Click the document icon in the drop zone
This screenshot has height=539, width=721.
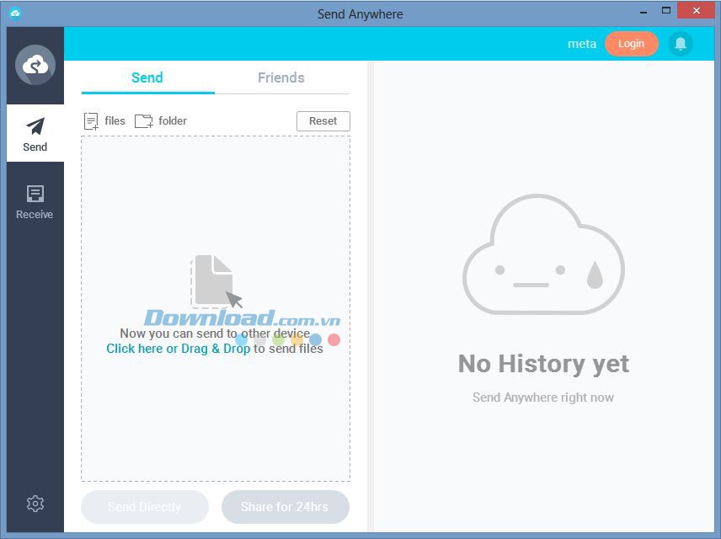pyautogui.click(x=213, y=280)
